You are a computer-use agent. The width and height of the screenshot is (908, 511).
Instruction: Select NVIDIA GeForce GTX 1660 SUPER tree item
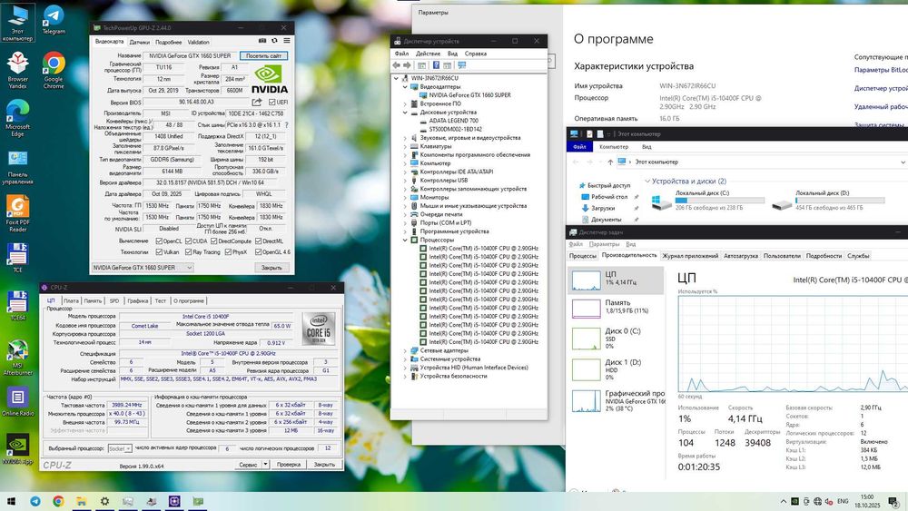469,95
